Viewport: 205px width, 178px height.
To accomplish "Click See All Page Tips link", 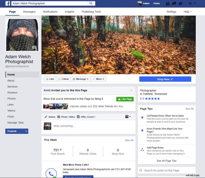I will pos(166,161).
